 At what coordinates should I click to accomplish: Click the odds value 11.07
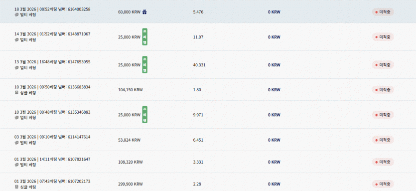pos(198,37)
